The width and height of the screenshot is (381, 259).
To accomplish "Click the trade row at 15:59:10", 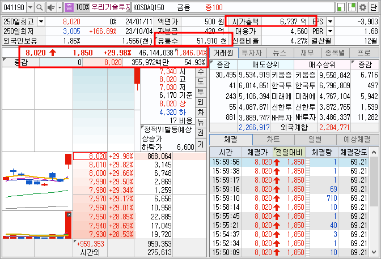I will [x=289, y=198].
